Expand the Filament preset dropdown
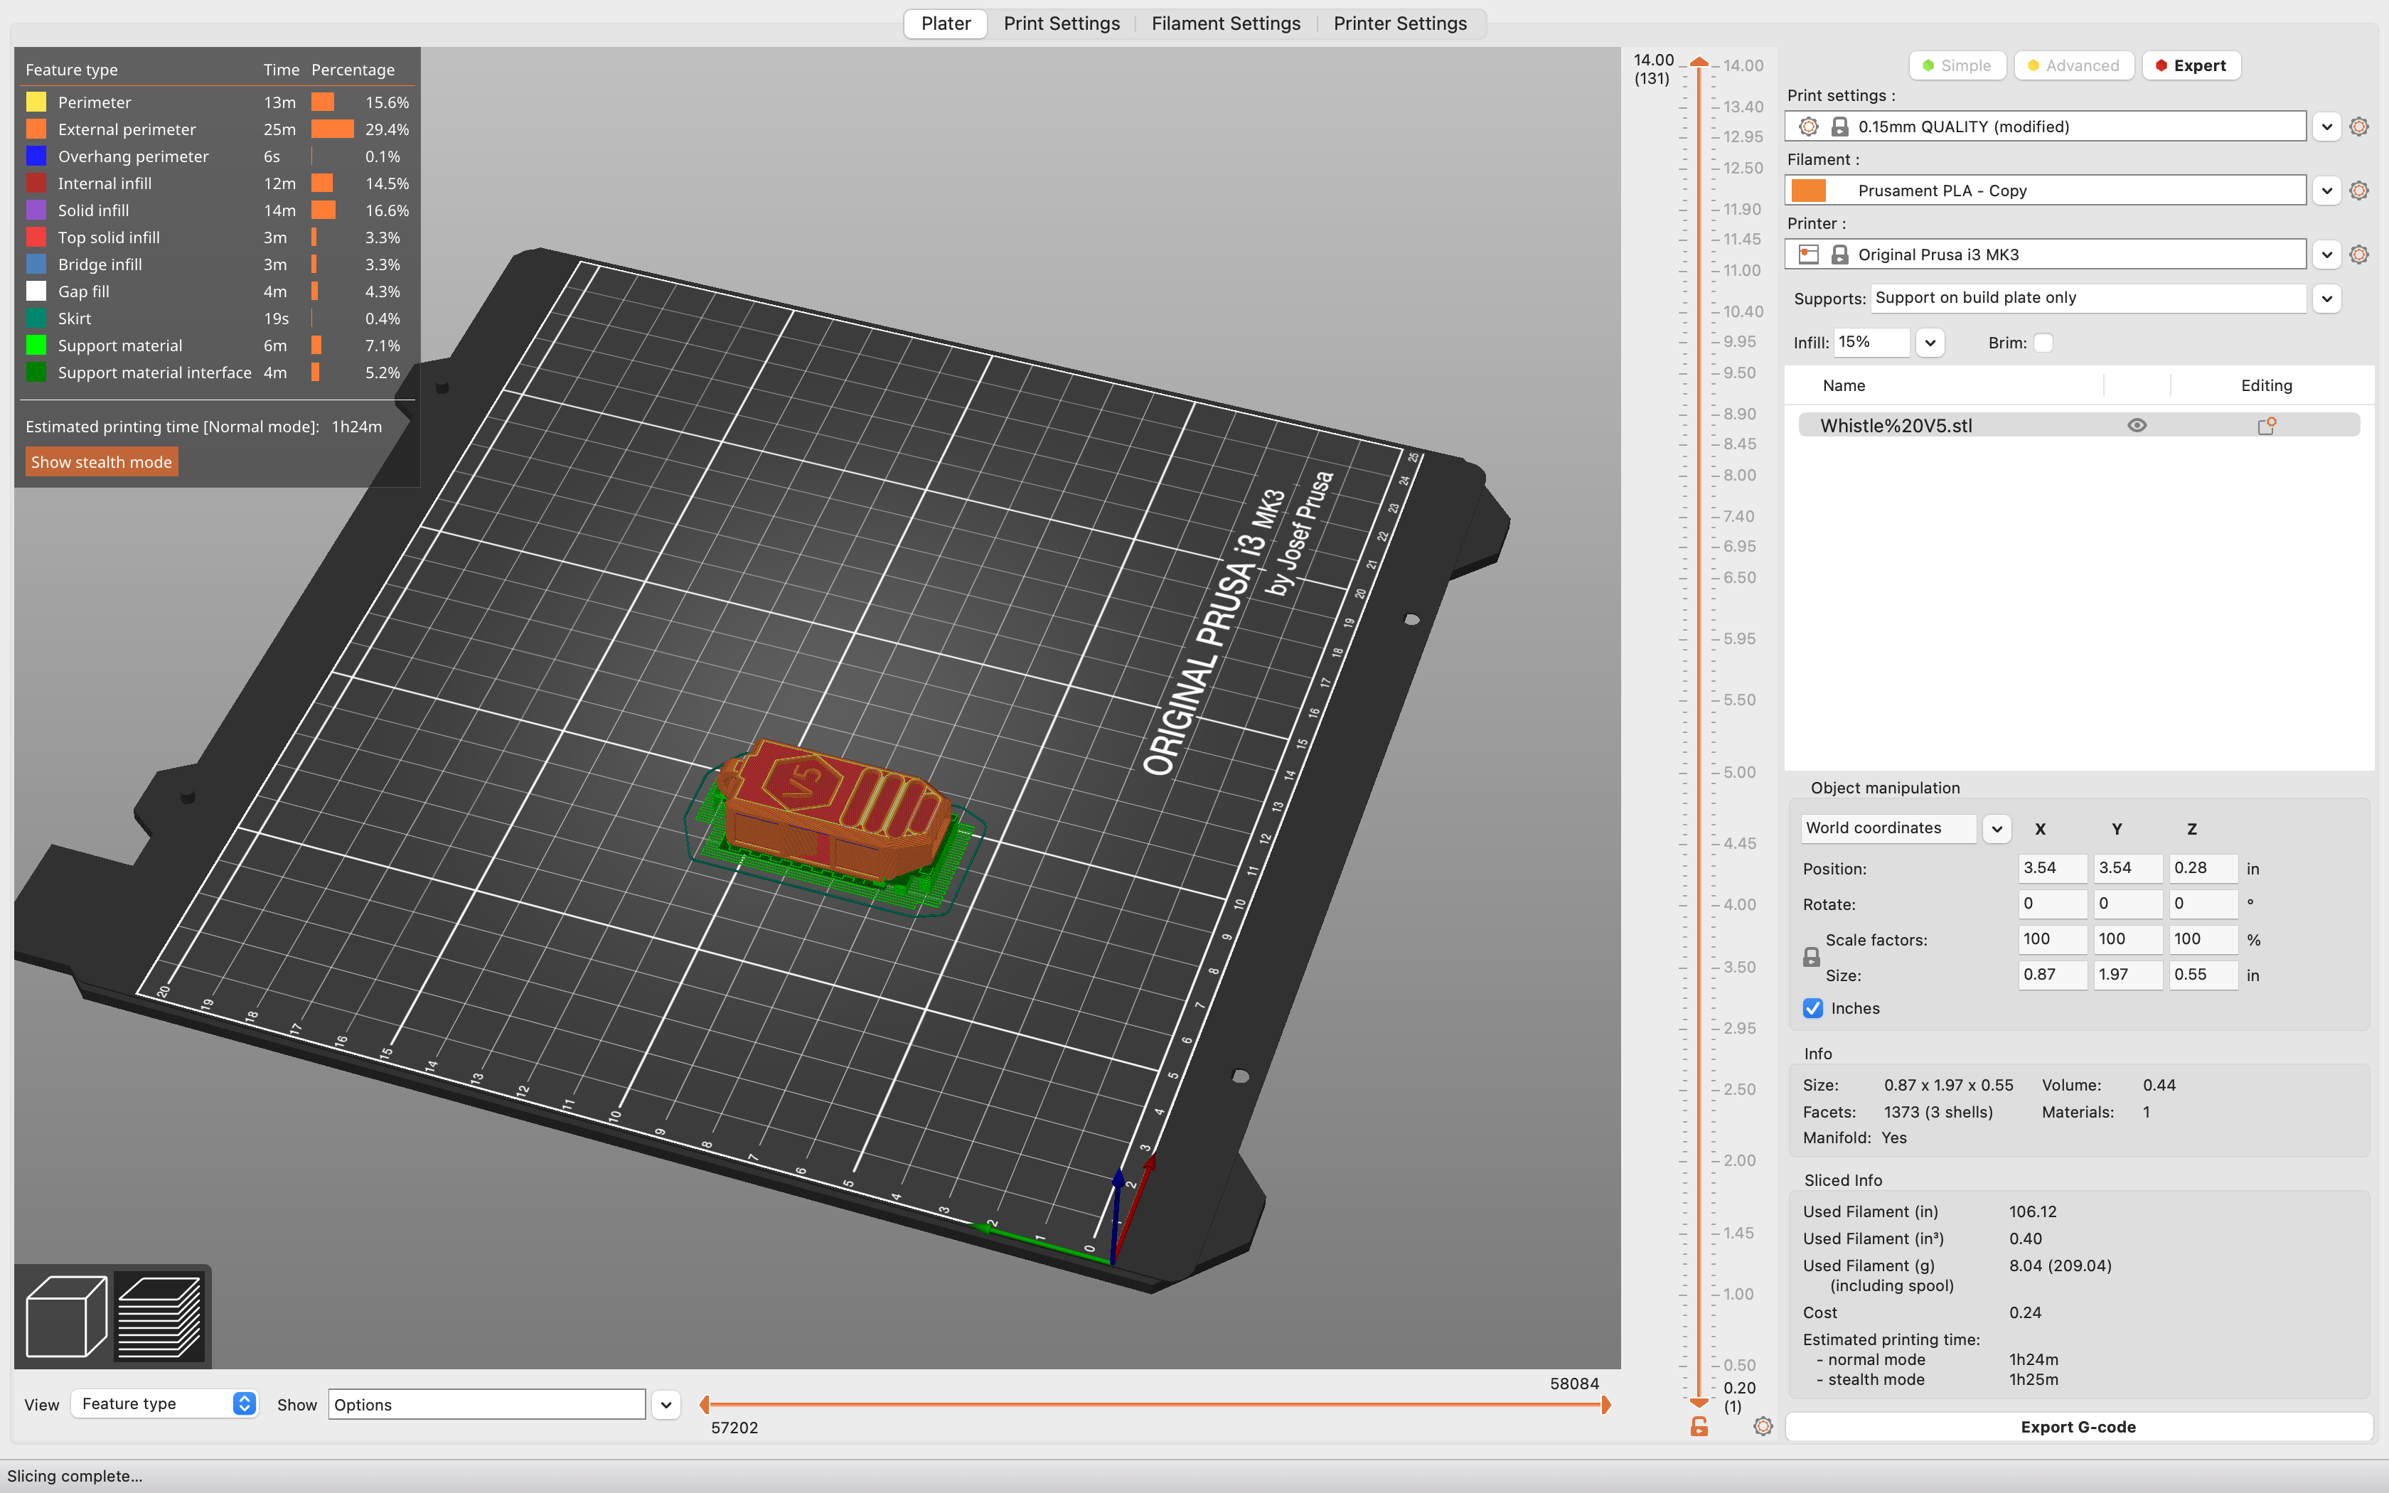The image size is (2389, 1493). (x=2327, y=191)
